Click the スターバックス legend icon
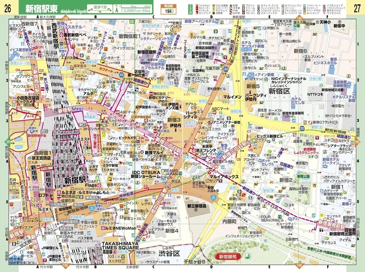Viewport: 365px width, 272px height. [259, 13]
